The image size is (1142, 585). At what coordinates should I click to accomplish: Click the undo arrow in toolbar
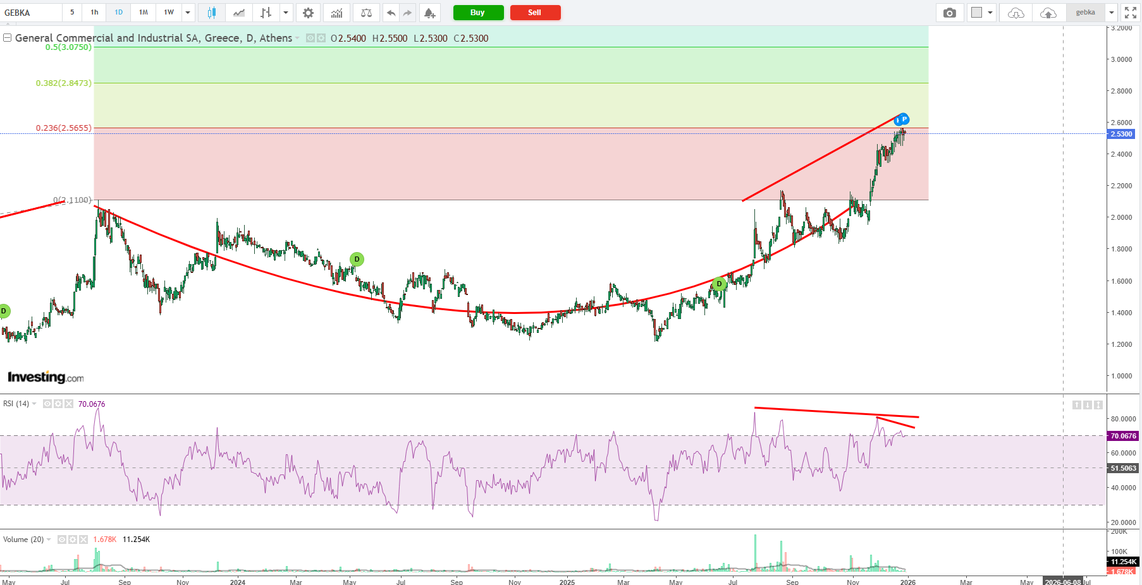pyautogui.click(x=391, y=13)
